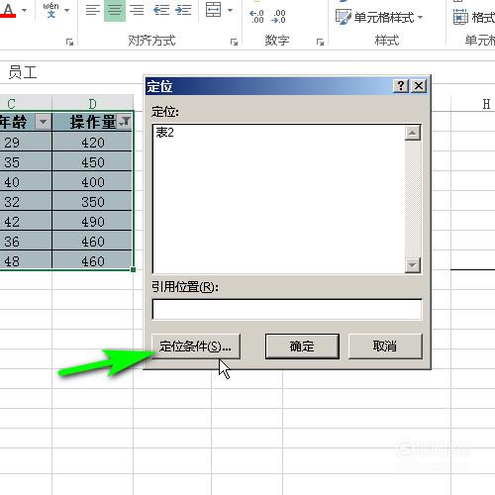Open the 年龄 column filter dropdown
The image size is (495, 495).
43,122
